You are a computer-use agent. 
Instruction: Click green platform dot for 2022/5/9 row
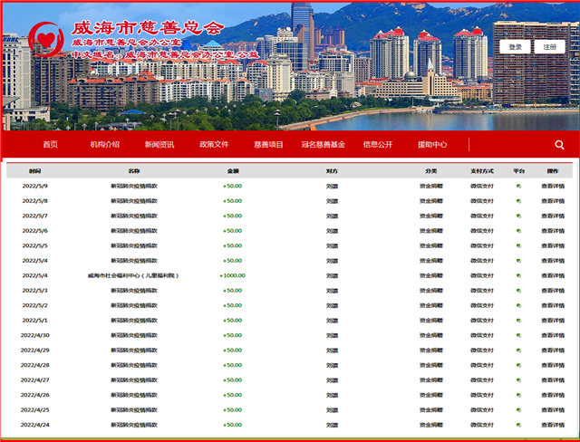coord(518,187)
